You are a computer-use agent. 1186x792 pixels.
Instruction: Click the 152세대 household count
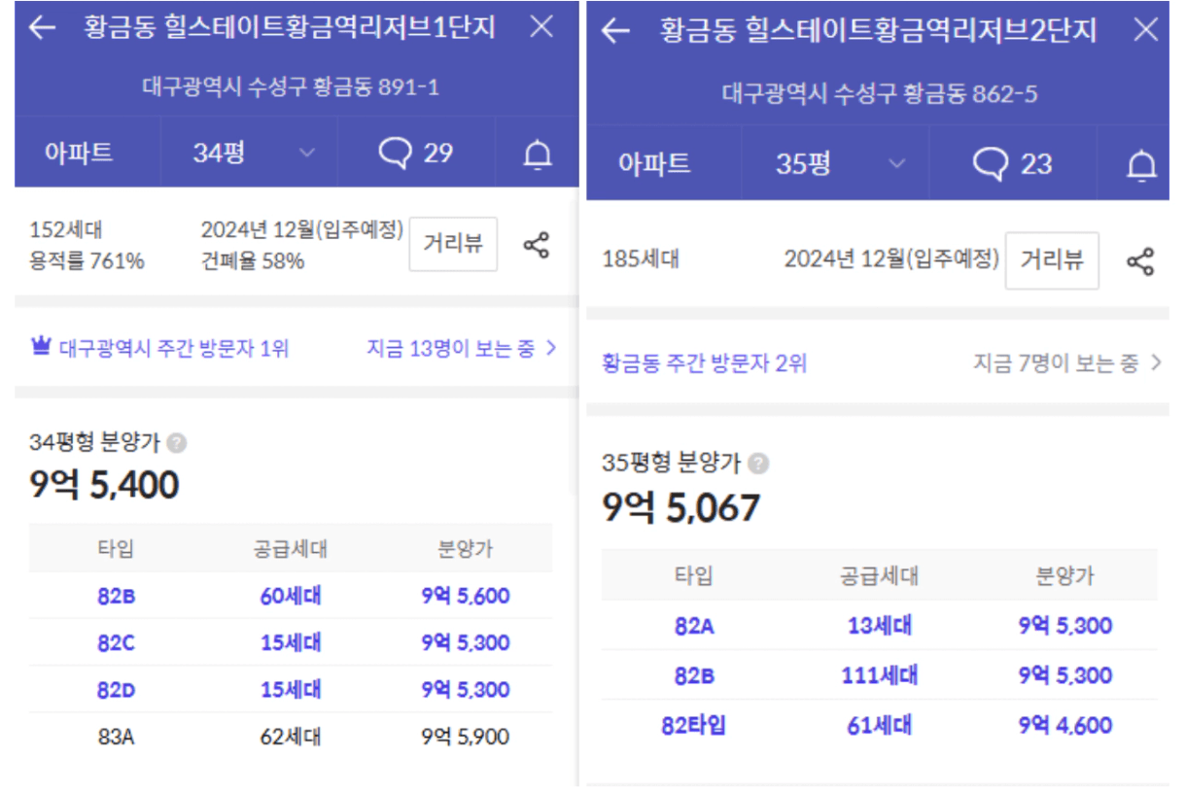tap(66, 230)
